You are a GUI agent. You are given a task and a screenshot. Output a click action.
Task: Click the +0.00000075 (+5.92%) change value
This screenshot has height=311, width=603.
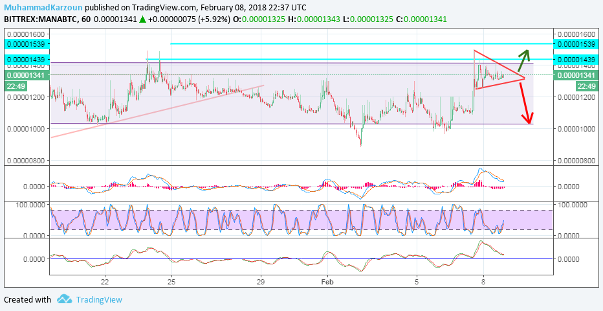pyautogui.click(x=188, y=19)
